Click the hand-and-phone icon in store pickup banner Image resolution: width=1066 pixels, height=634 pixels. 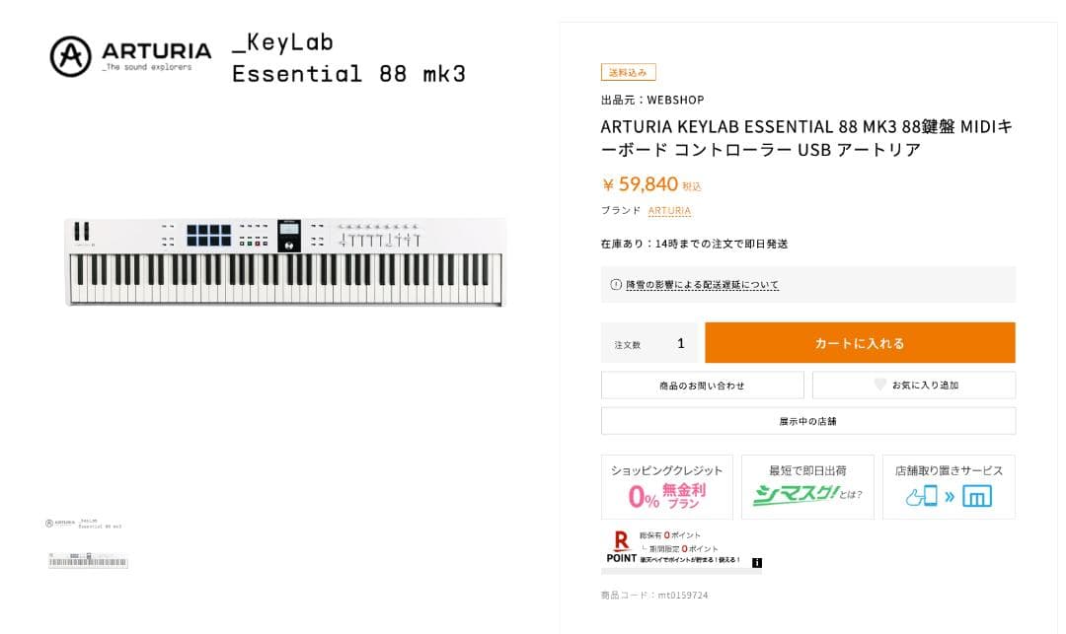click(922, 496)
